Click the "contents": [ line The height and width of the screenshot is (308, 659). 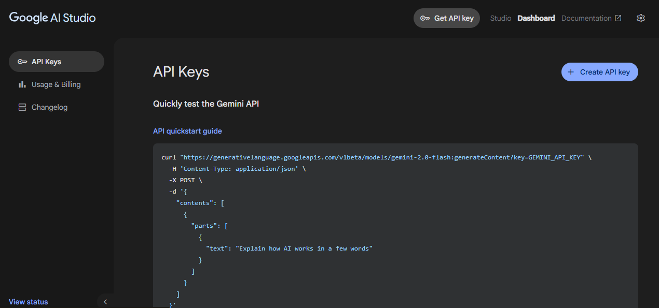200,203
